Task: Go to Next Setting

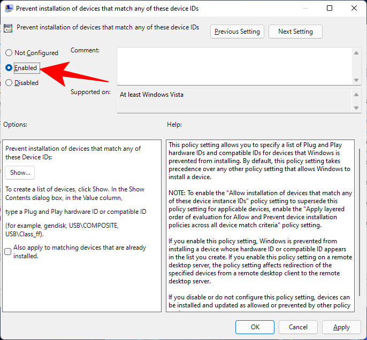Action: tap(295, 32)
